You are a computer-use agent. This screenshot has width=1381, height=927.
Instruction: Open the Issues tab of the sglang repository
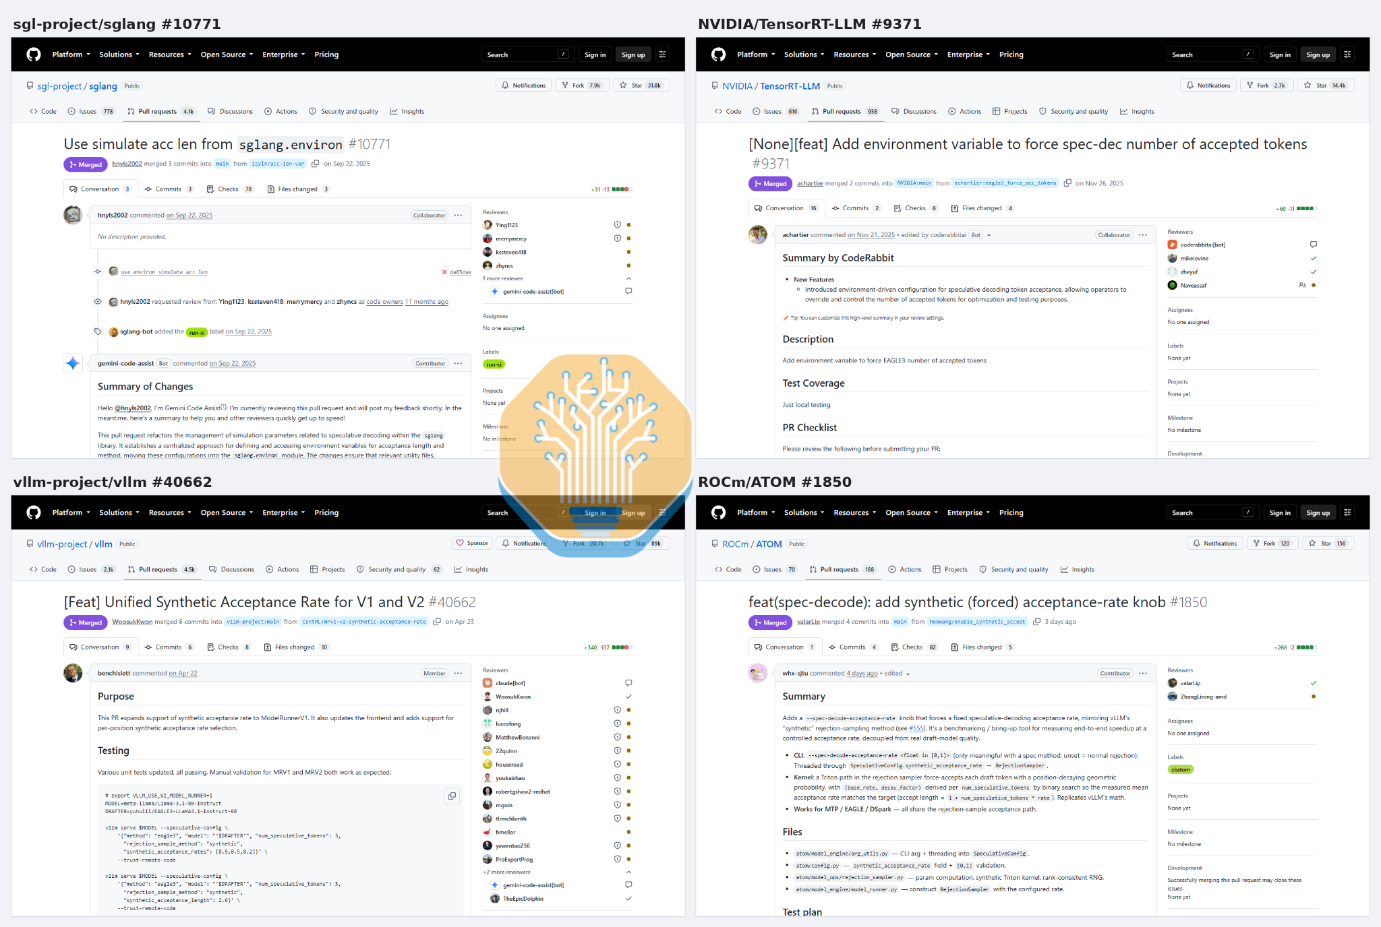click(x=91, y=112)
